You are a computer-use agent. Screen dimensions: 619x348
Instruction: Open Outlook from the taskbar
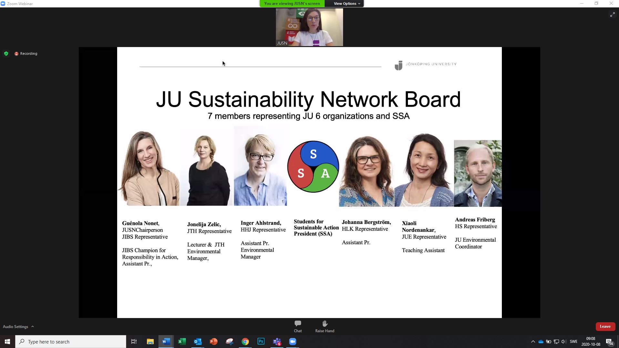pyautogui.click(x=198, y=342)
